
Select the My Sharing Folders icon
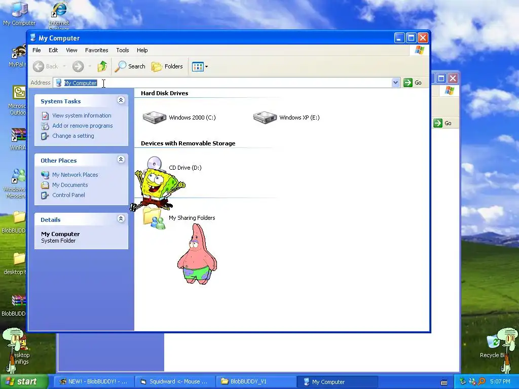pos(154,218)
